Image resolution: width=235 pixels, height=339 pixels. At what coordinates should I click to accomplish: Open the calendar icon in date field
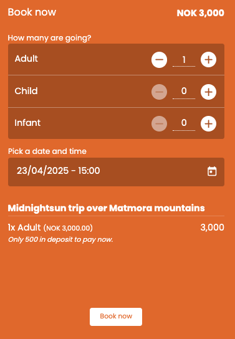[x=212, y=171]
